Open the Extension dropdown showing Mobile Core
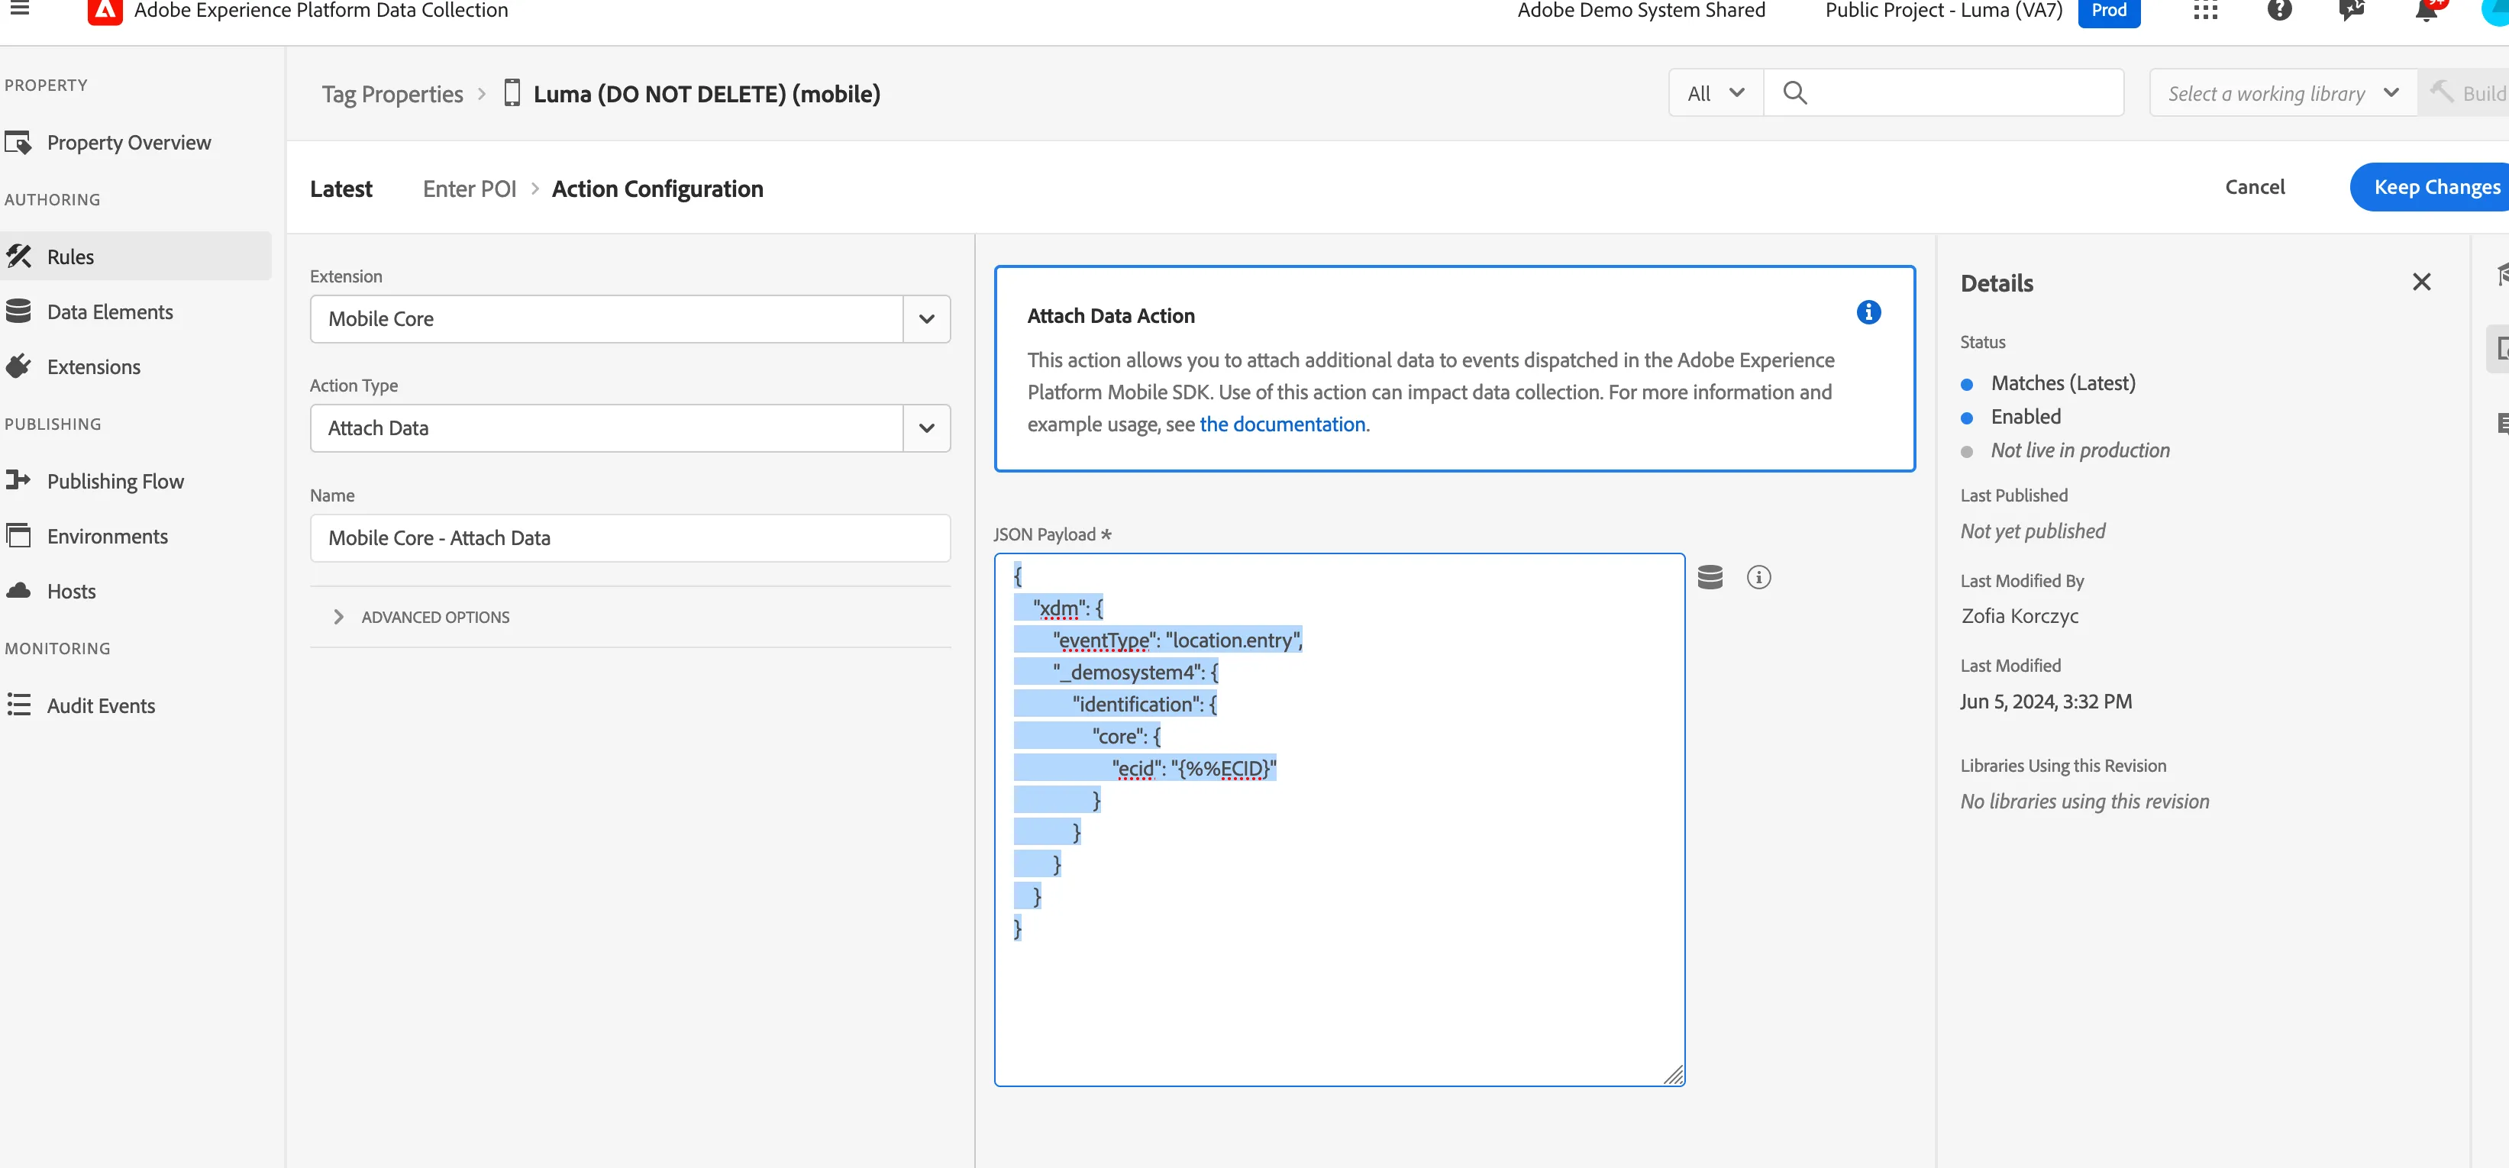The height and width of the screenshot is (1168, 2509). [x=630, y=318]
